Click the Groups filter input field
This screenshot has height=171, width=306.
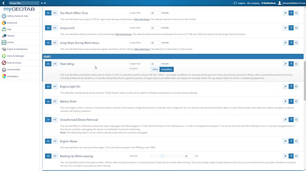pyautogui.click(x=24, y=3)
